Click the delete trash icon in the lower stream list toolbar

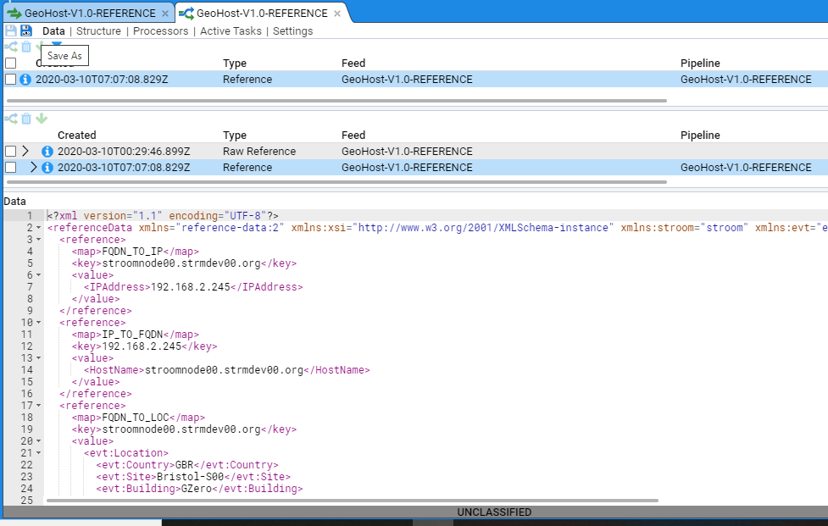click(26, 119)
